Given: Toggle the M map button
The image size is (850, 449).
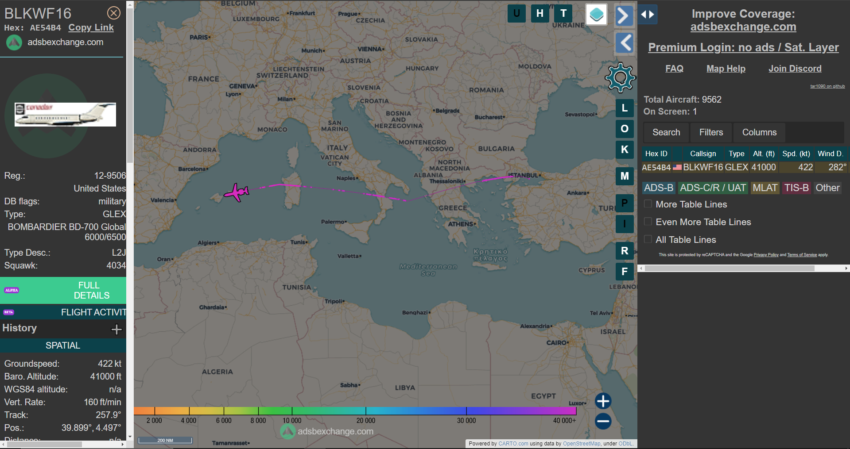Looking at the screenshot, I should click(625, 176).
